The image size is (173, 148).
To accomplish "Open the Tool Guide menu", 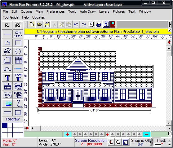I will [x=11, y=17].
